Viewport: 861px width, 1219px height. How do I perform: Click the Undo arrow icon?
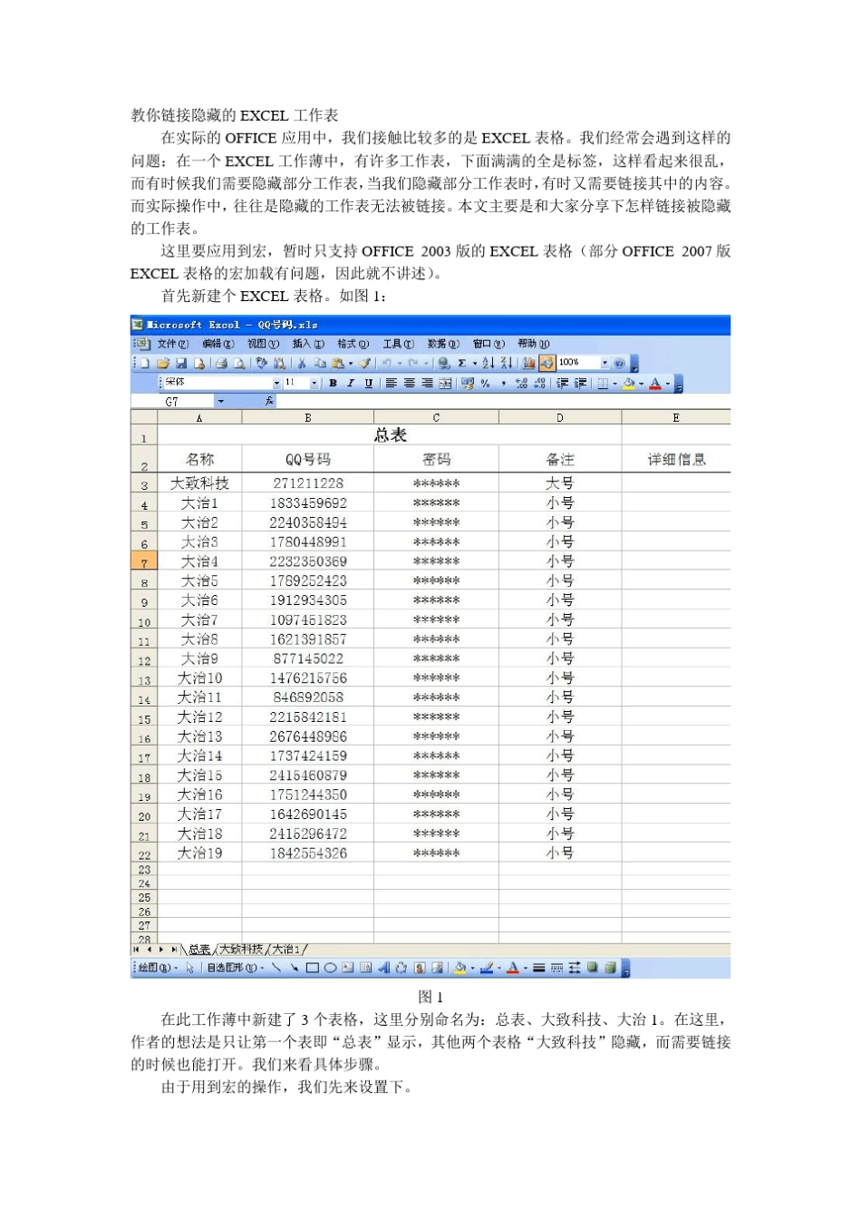coord(386,363)
